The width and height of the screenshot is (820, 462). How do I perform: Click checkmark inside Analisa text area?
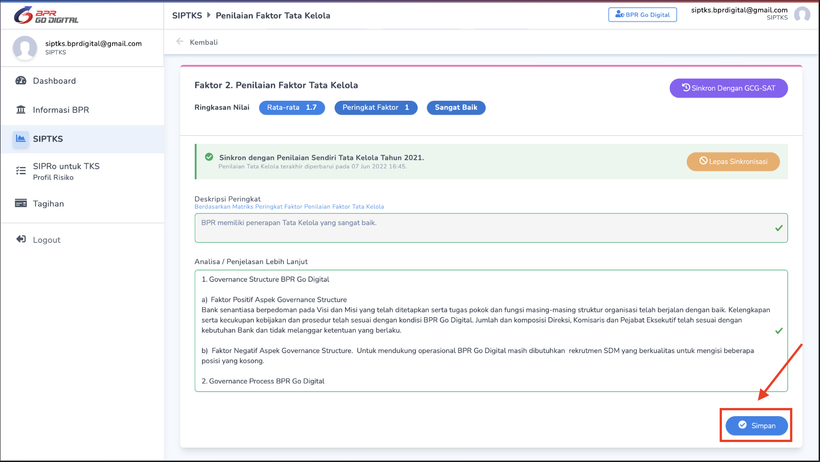click(x=779, y=331)
